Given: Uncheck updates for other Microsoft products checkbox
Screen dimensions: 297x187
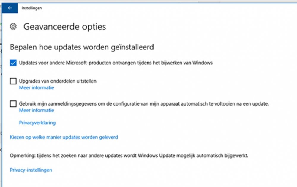Looking at the screenshot, I should (x=13, y=63).
